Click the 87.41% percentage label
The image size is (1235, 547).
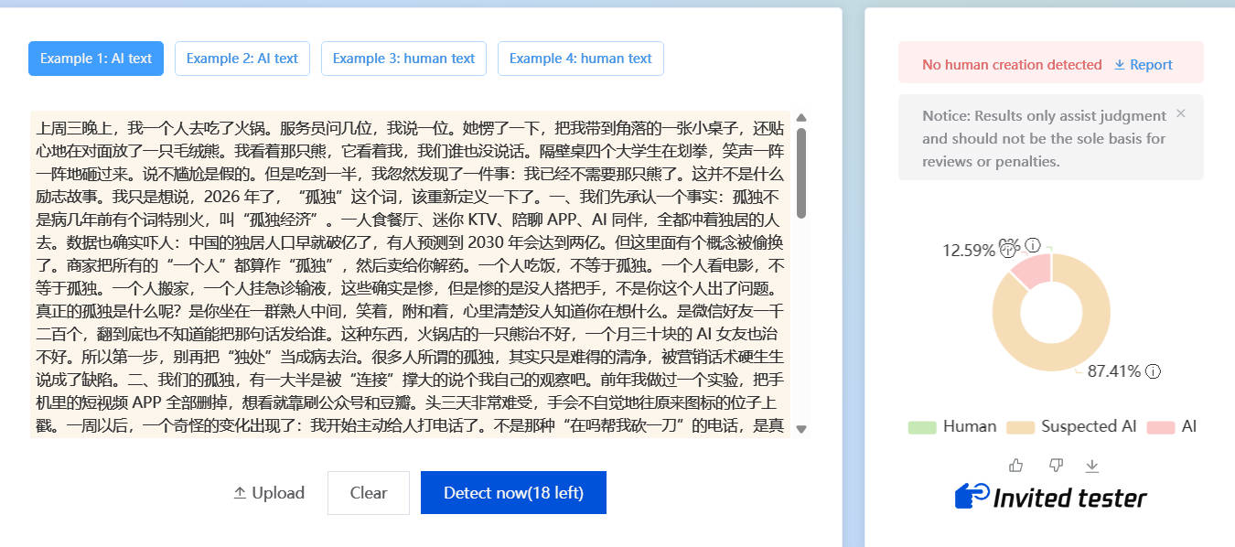[1113, 371]
